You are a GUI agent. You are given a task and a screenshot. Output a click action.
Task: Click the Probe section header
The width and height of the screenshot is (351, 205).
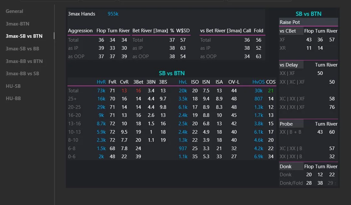pyautogui.click(x=286, y=124)
